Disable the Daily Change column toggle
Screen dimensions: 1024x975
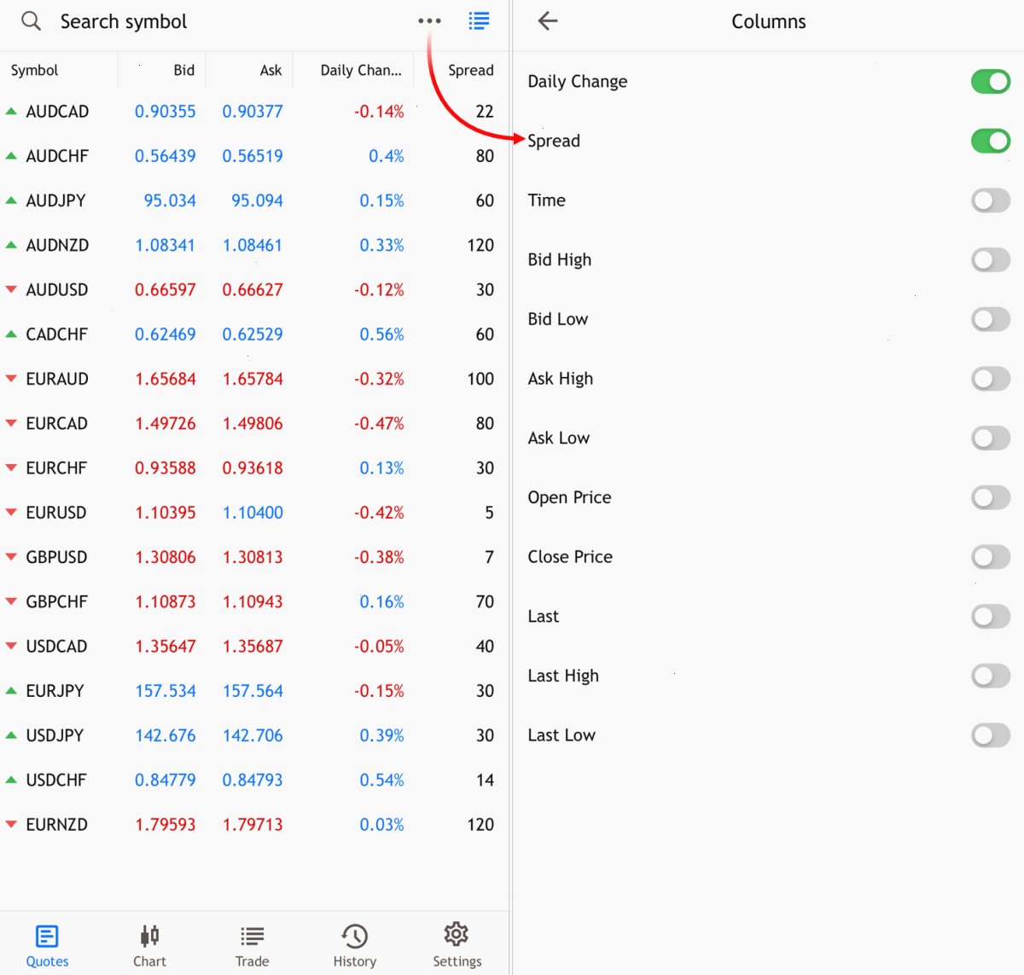[x=991, y=82]
